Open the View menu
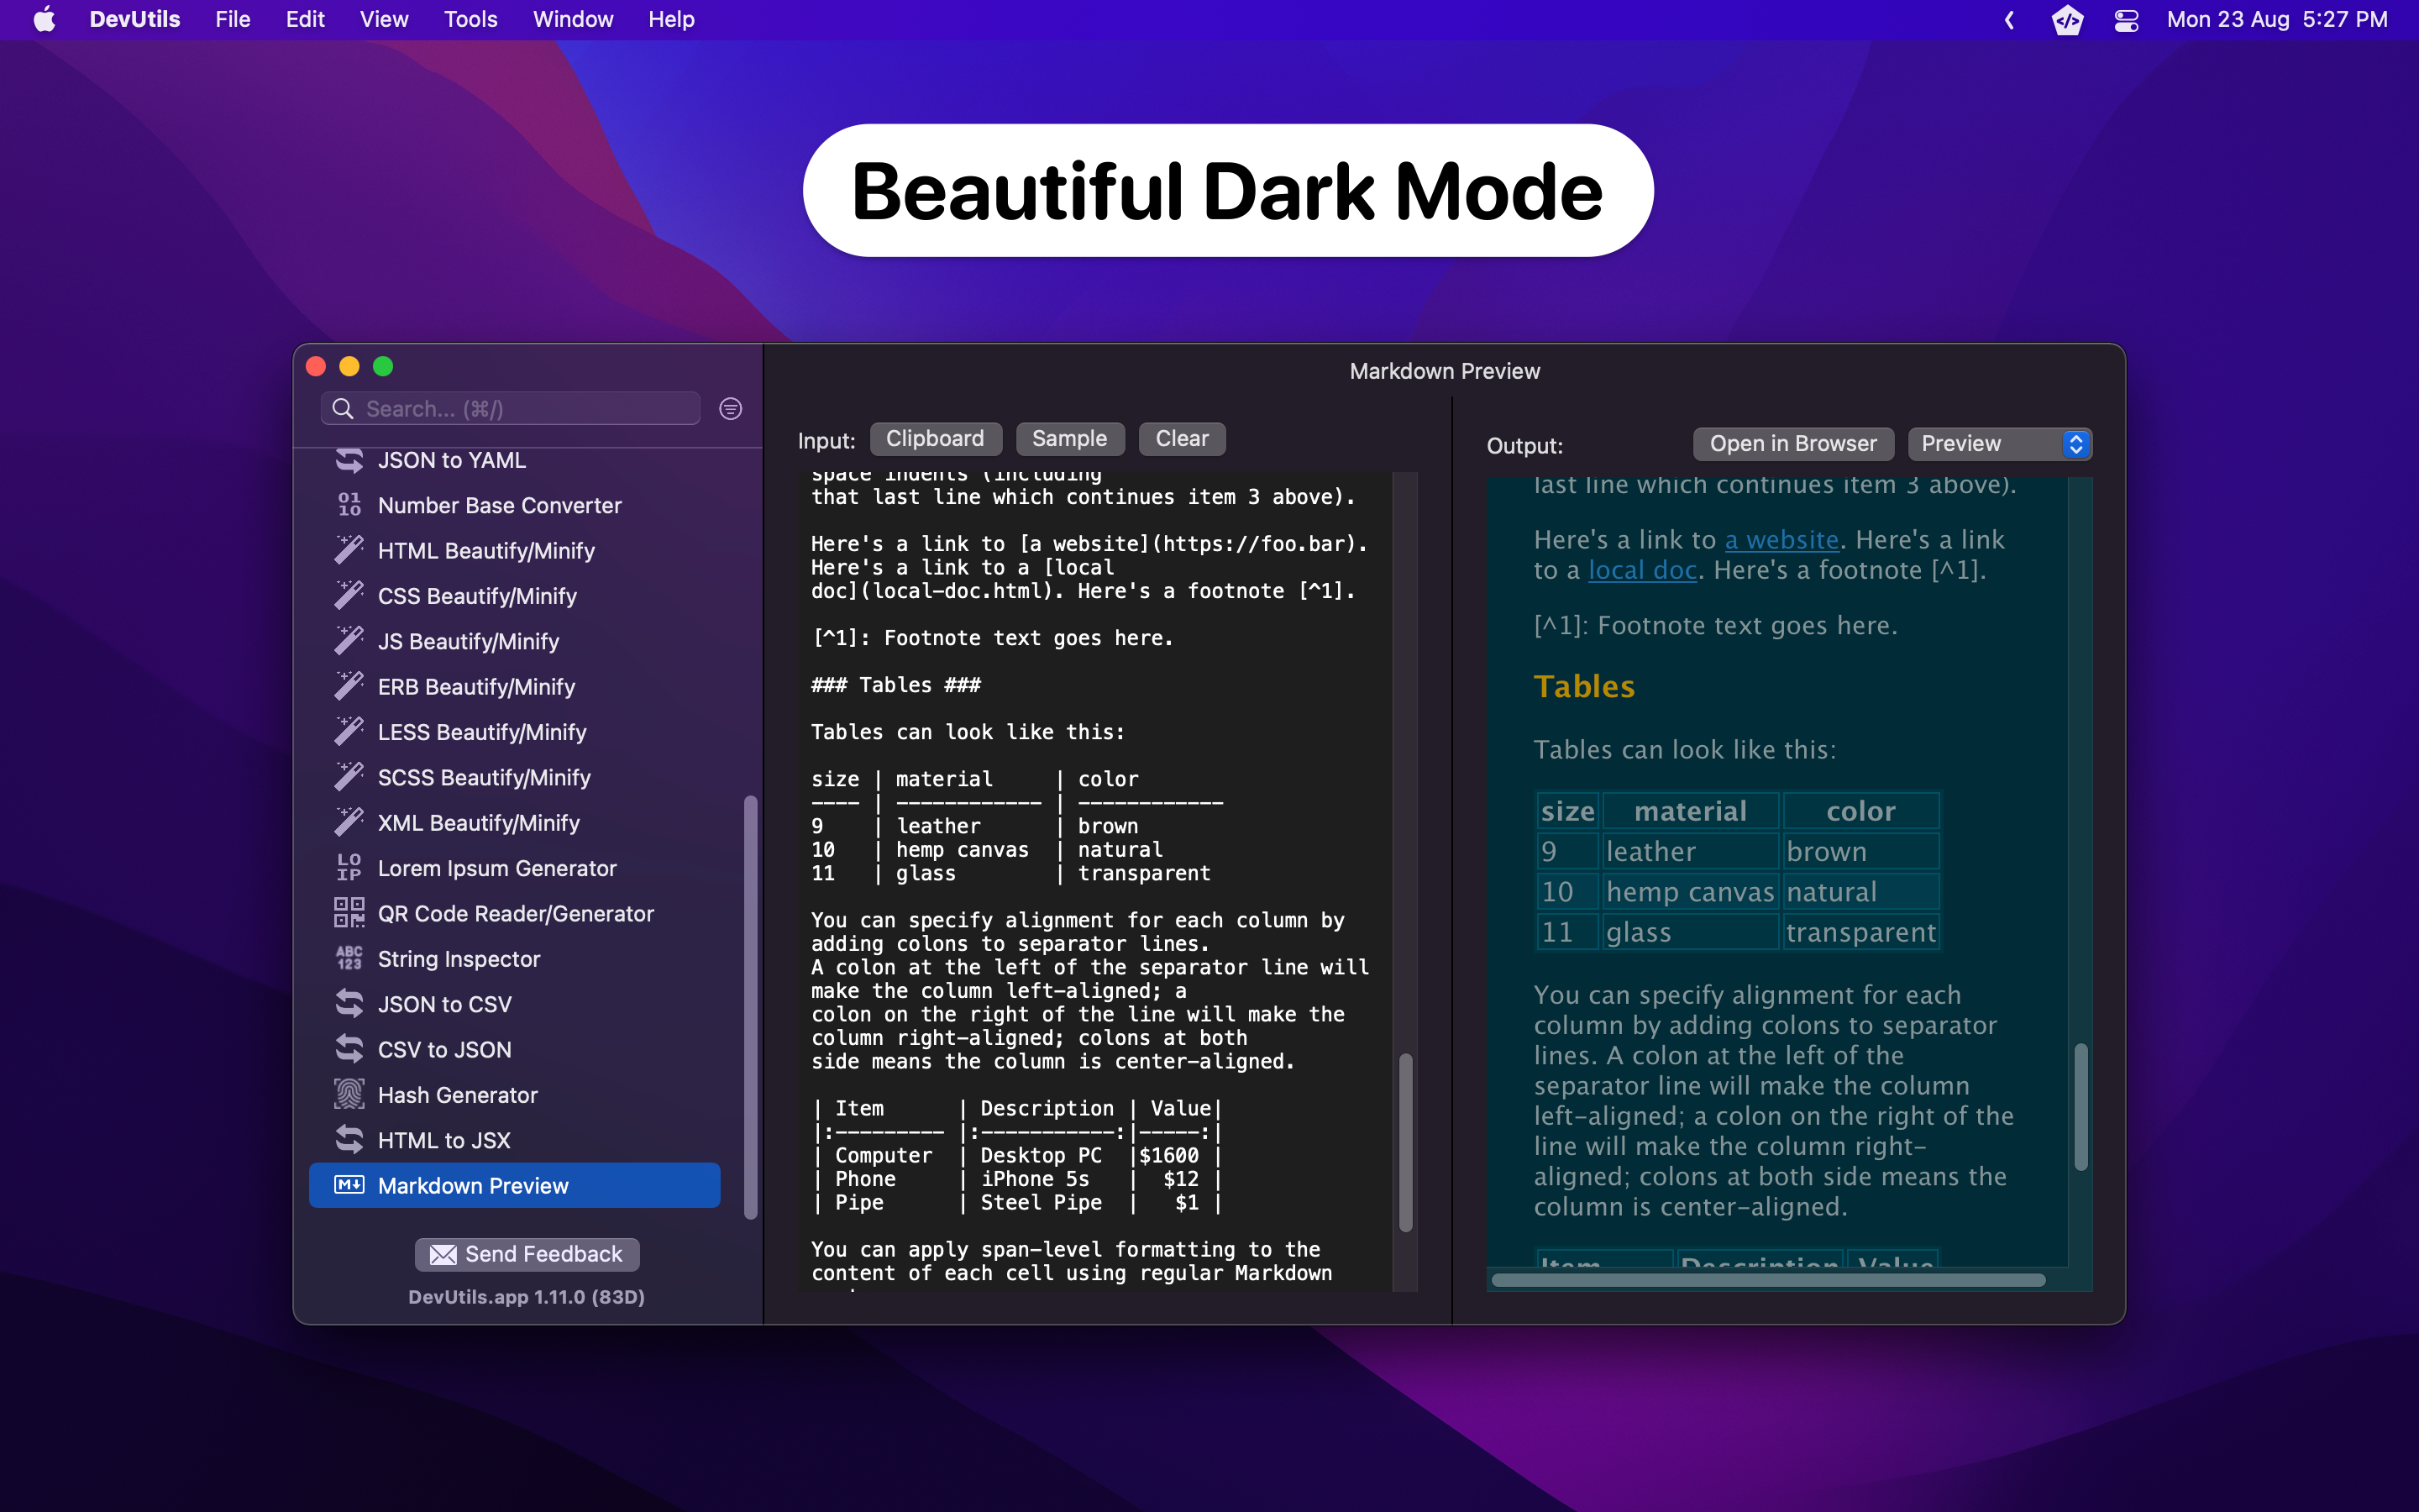The width and height of the screenshot is (2419, 1512). coord(384,20)
